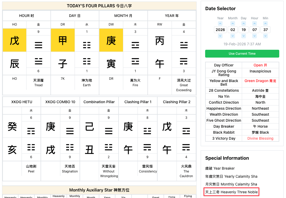Decrease the Min value with its down arrow

265,36
